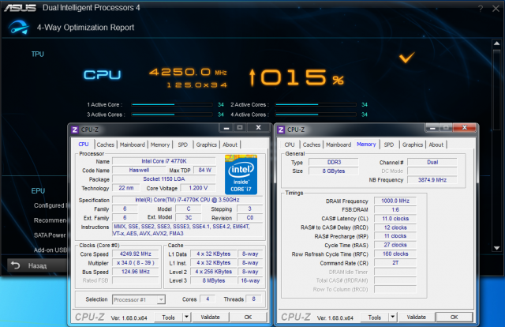Viewport: 505px width, 327px height.
Task: Click the 3 Active Cores ratio bar
Action: 172,115
